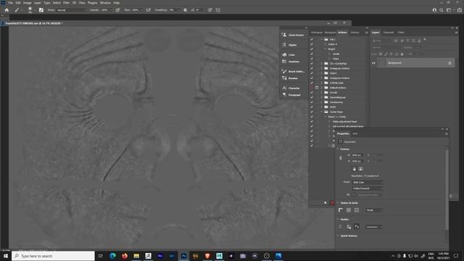
Task: Collapse the Canvas section in Properties
Action: tap(338, 149)
